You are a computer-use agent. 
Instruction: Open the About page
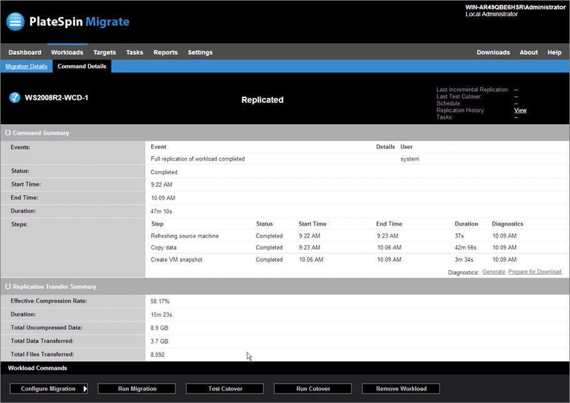point(529,52)
